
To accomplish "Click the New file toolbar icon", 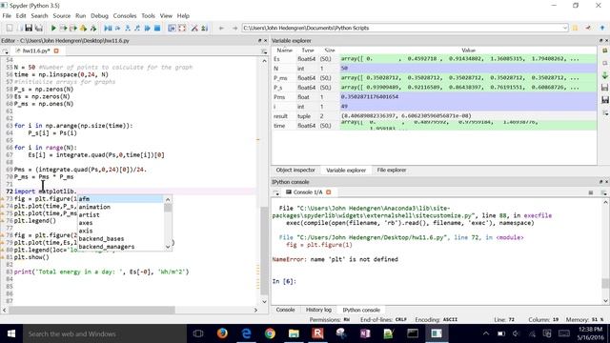I will (x=10, y=28).
